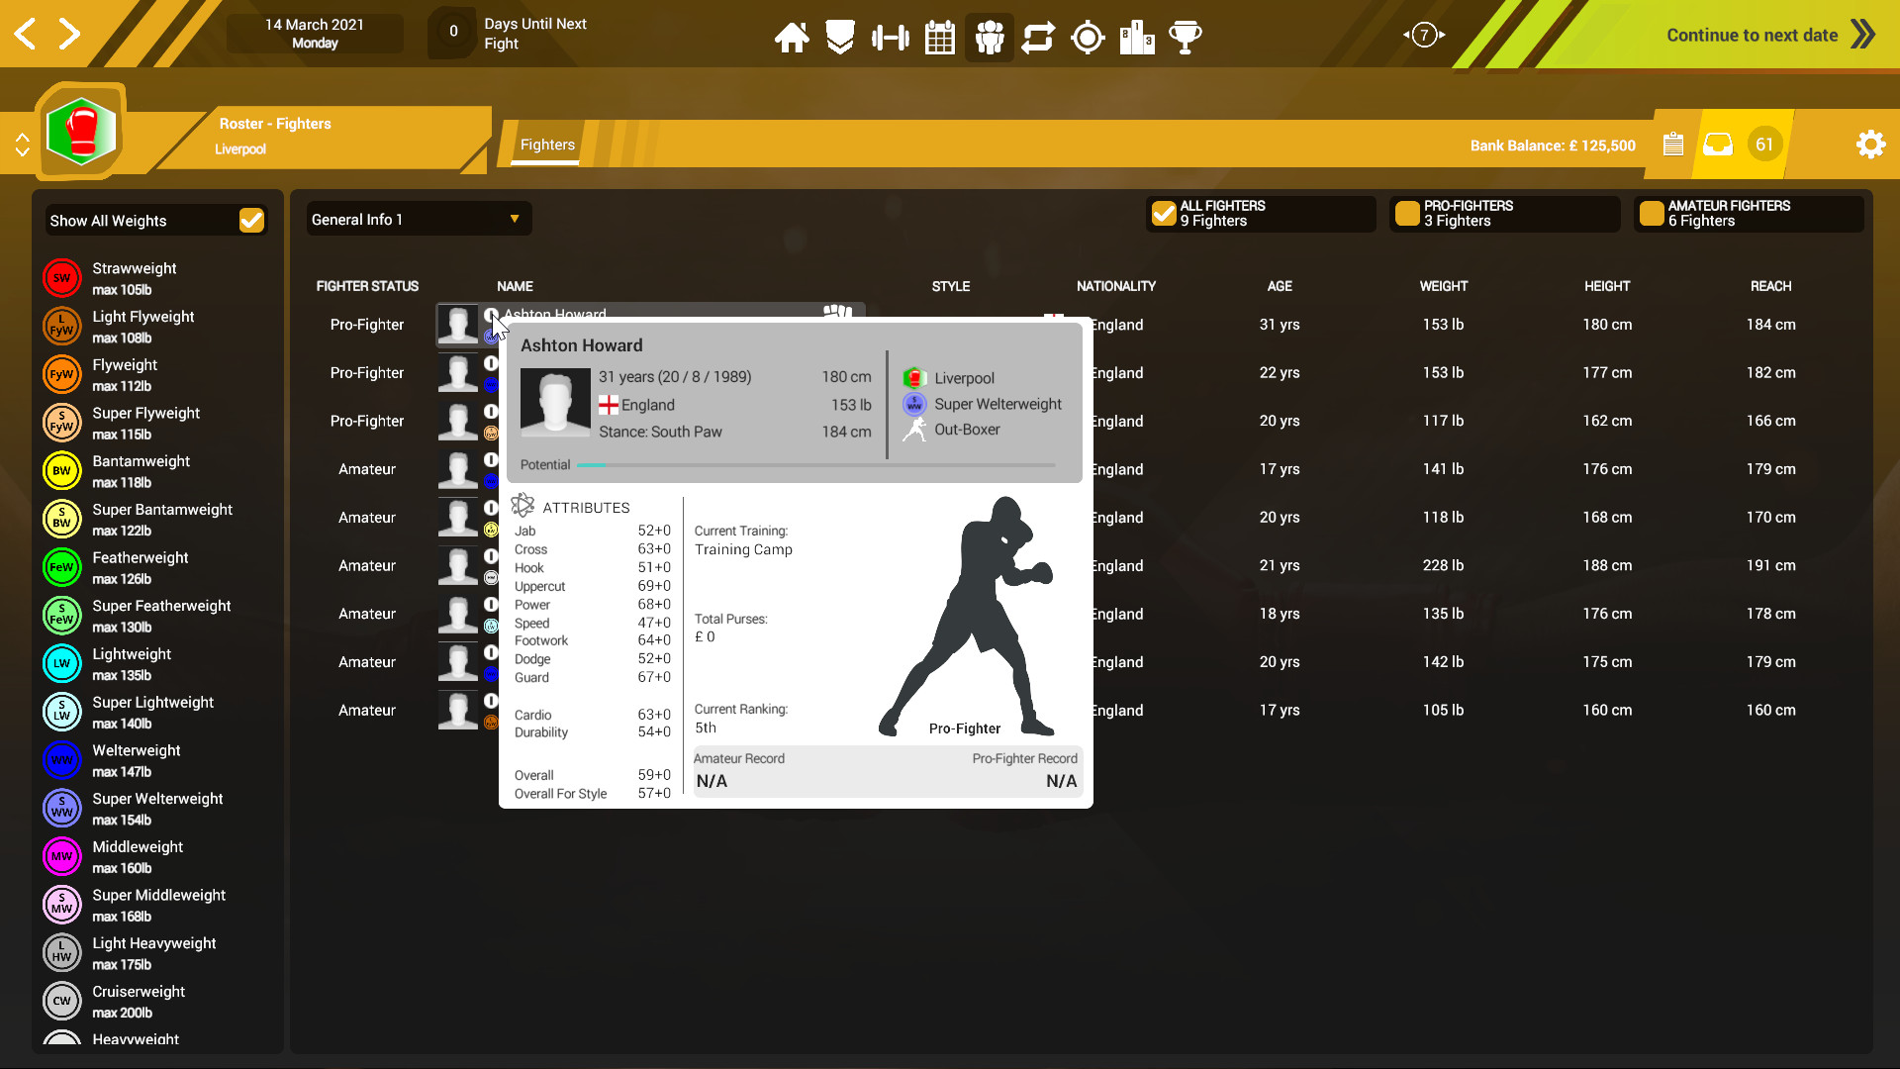Switch to the Fighters tab
Screen dimensions: 1900x1069
(546, 145)
